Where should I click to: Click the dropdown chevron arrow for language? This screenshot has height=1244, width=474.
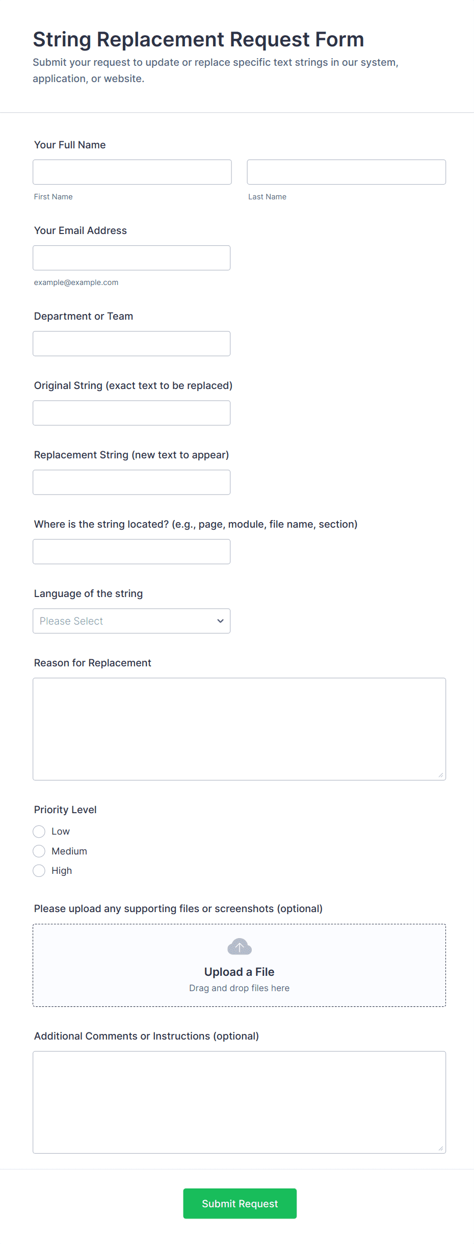point(220,621)
